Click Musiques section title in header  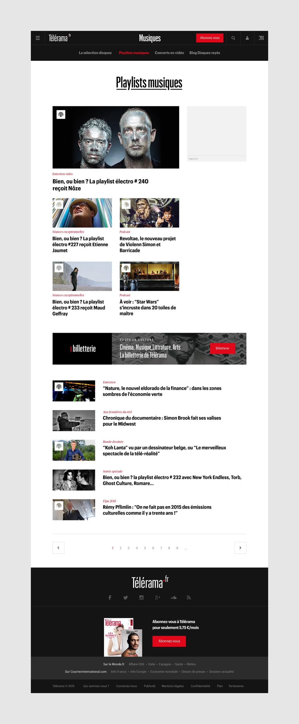[150, 38]
